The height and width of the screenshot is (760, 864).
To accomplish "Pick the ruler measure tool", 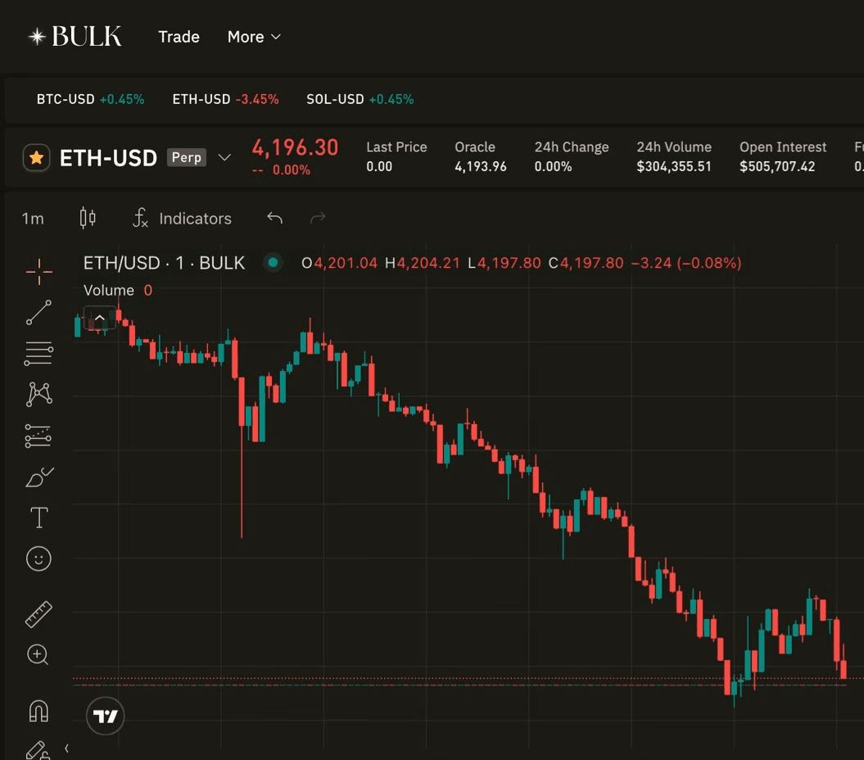I will [38, 614].
